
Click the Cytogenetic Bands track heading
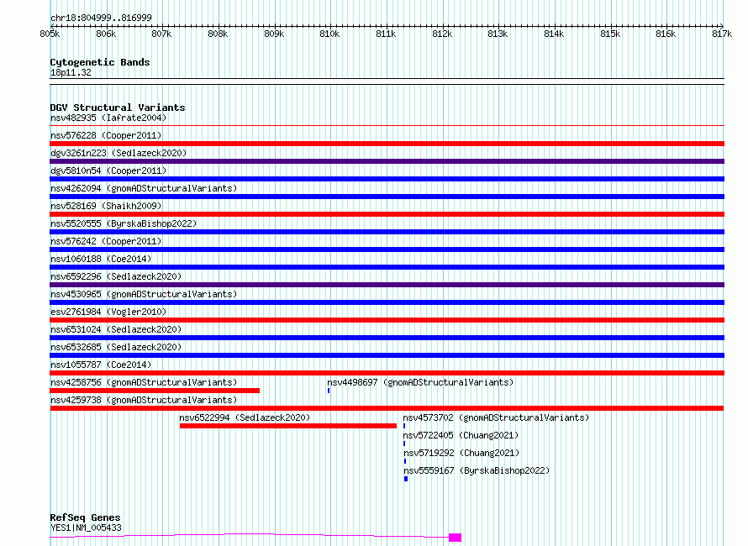pyautogui.click(x=100, y=62)
